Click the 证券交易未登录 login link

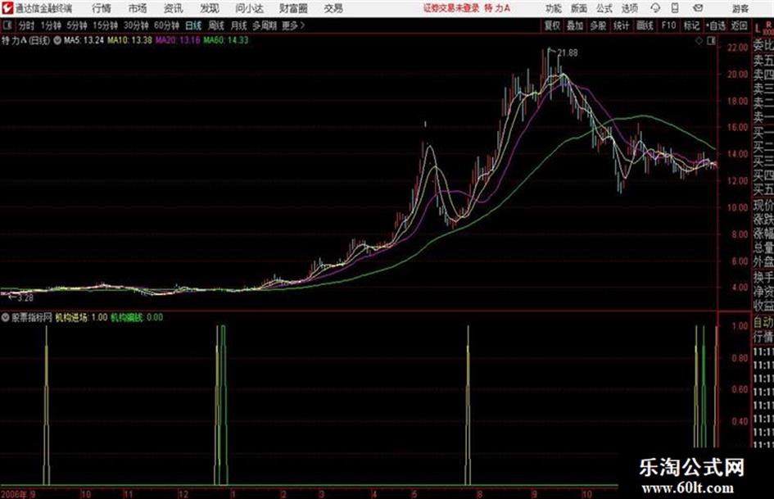[451, 8]
